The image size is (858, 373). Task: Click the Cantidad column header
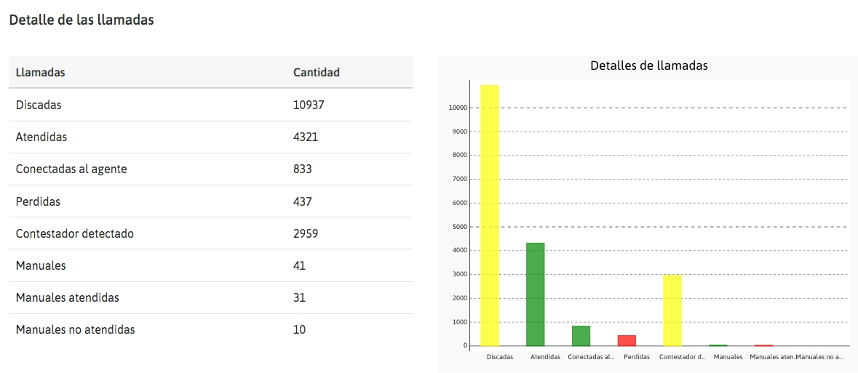pos(317,72)
